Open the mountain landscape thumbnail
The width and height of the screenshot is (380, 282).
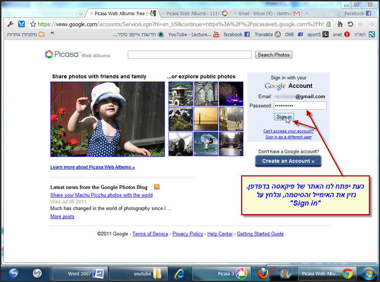click(x=180, y=119)
